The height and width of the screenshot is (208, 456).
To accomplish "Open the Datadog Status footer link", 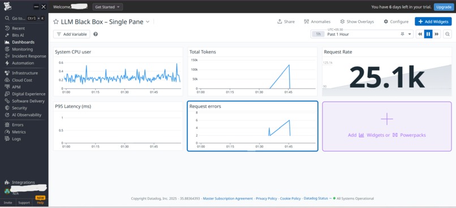I will (x=316, y=198).
